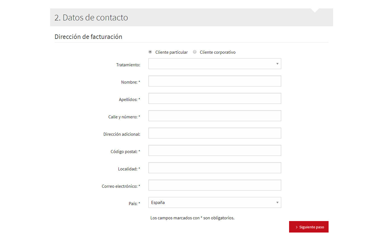Focus the Apellidos text field

215,98
